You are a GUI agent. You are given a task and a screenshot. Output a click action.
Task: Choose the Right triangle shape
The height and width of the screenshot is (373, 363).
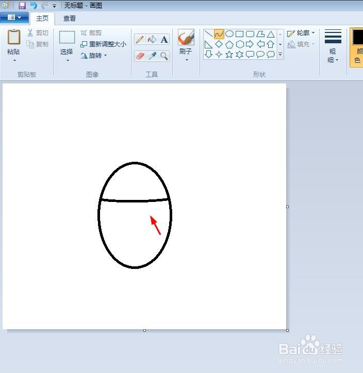(x=208, y=44)
